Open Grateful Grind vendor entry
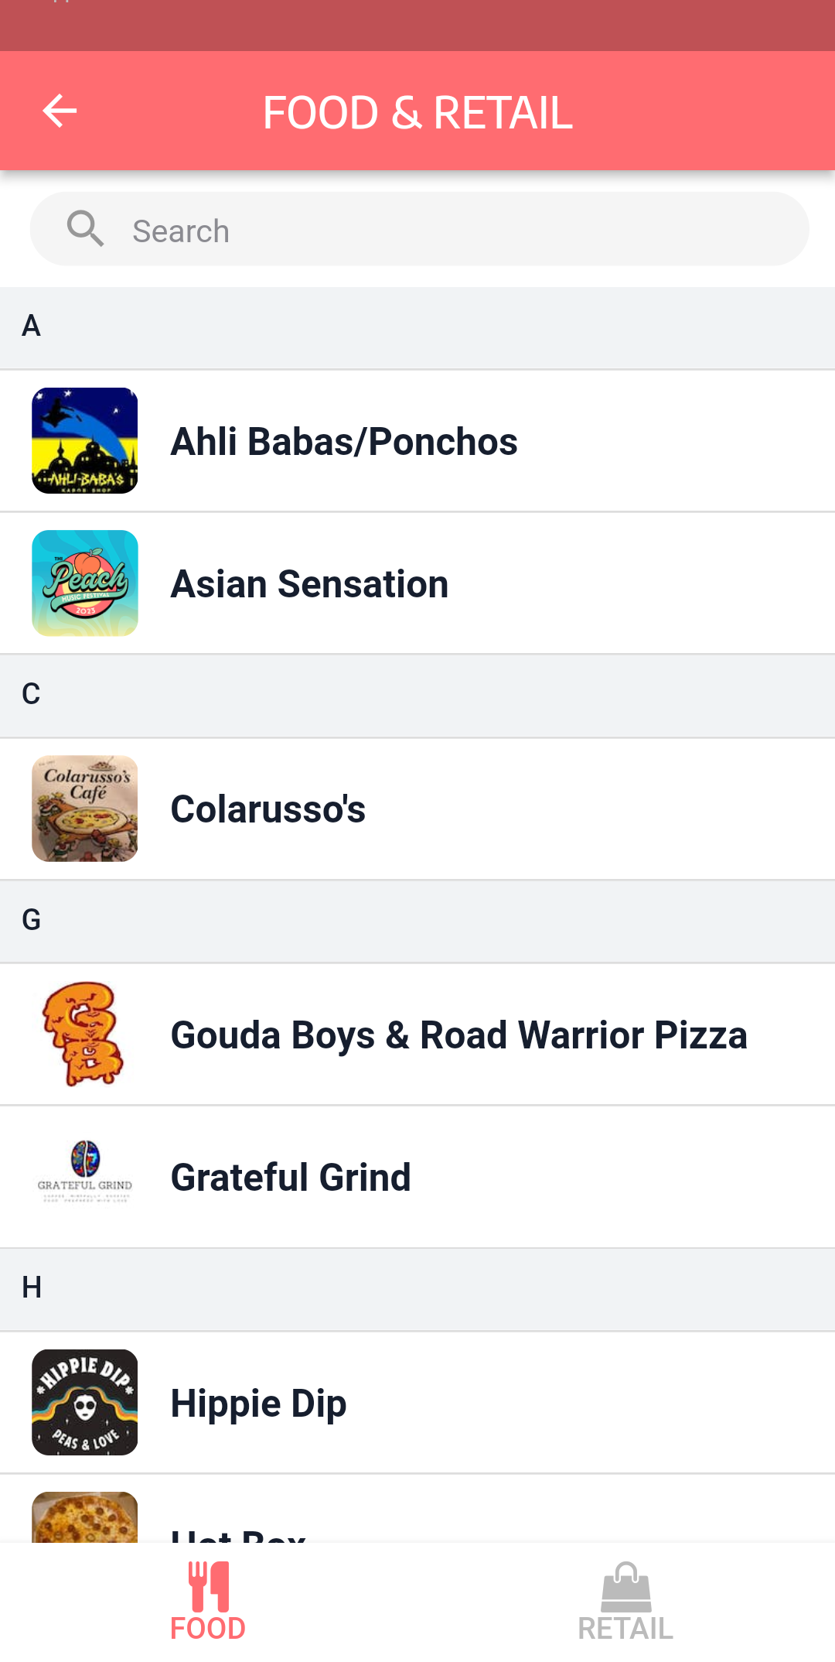 [291, 1178]
